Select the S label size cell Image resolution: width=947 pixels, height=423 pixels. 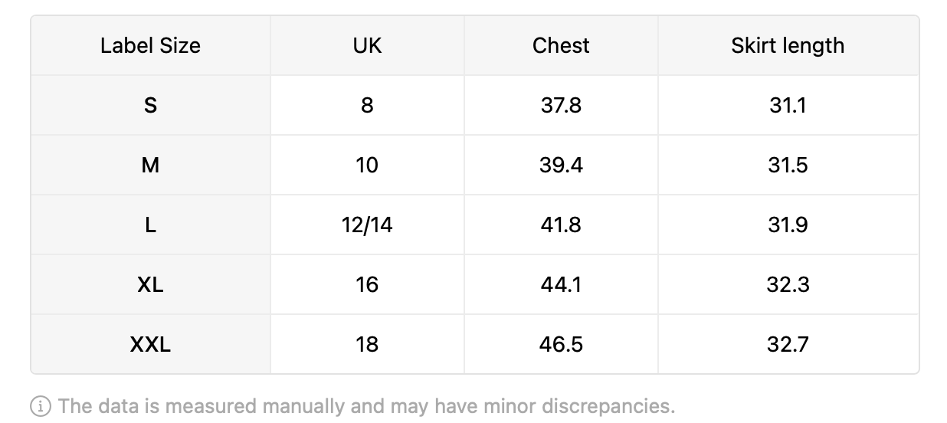(150, 105)
